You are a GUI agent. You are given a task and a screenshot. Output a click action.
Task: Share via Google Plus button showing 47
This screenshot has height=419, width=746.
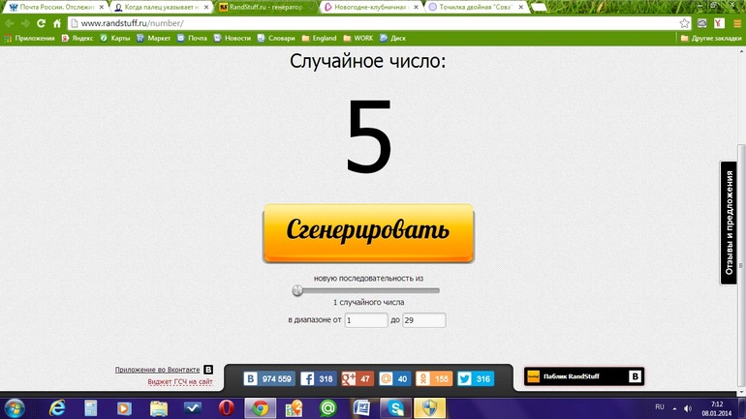(x=357, y=378)
